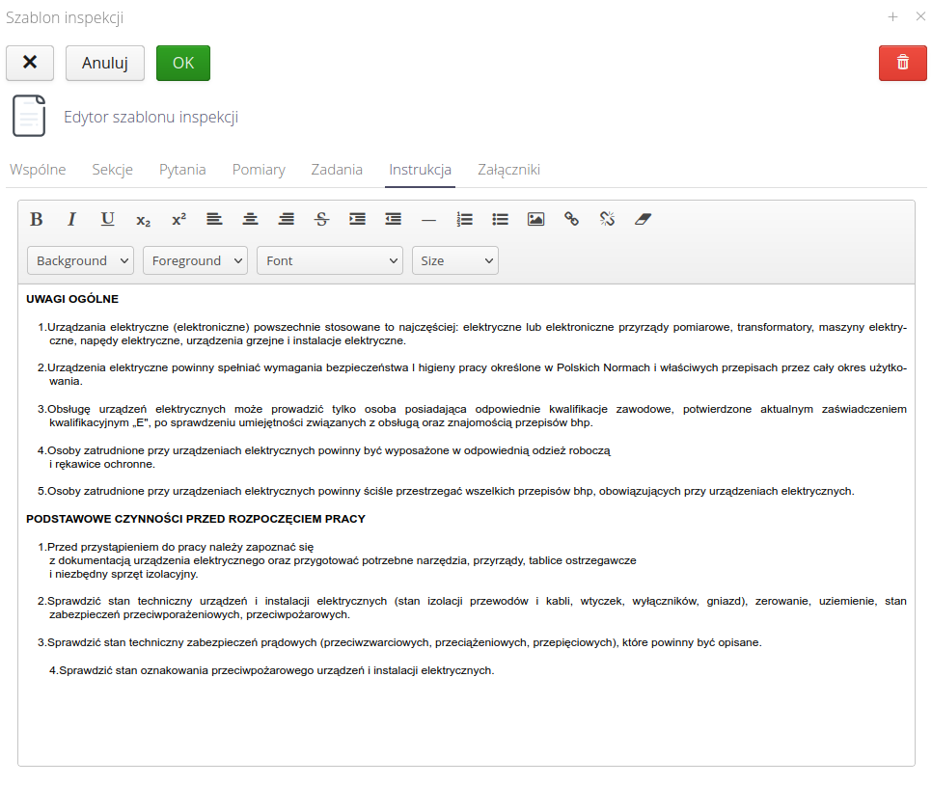Center align the text
This screenshot has height=786, width=932.
(250, 219)
